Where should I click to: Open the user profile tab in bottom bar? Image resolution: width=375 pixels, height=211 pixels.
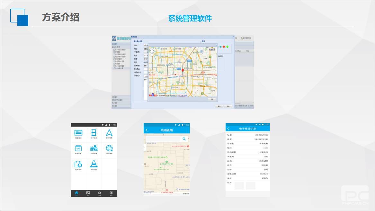(x=111, y=193)
